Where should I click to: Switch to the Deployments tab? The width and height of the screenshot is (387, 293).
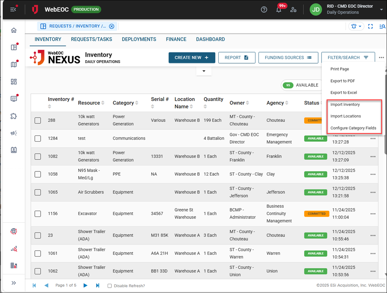(139, 39)
